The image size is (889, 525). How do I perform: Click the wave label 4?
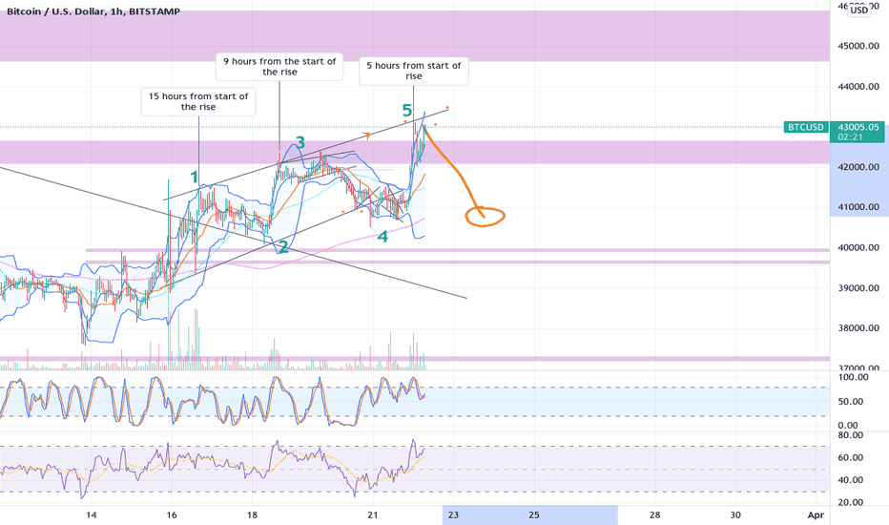(x=382, y=237)
